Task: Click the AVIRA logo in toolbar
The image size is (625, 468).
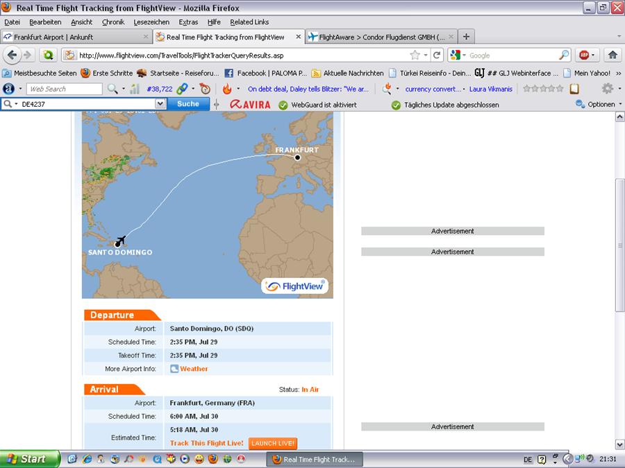Action: point(250,104)
